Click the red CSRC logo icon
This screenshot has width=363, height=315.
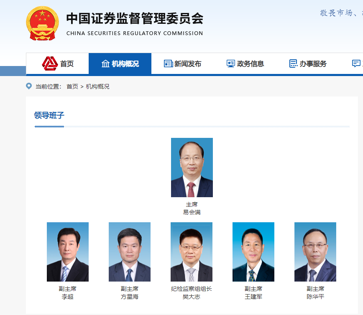pos(50,64)
